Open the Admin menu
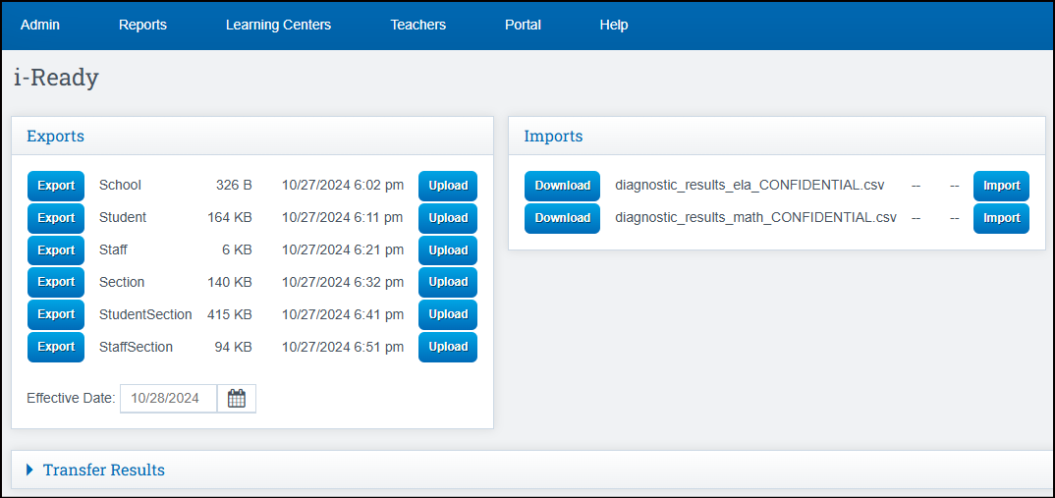This screenshot has height=498, width=1055. point(40,25)
